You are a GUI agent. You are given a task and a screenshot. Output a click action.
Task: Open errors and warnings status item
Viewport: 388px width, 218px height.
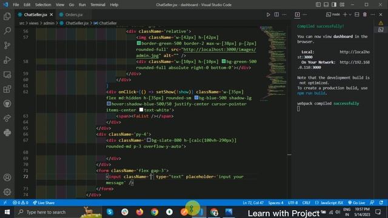pyautogui.click(x=21, y=203)
